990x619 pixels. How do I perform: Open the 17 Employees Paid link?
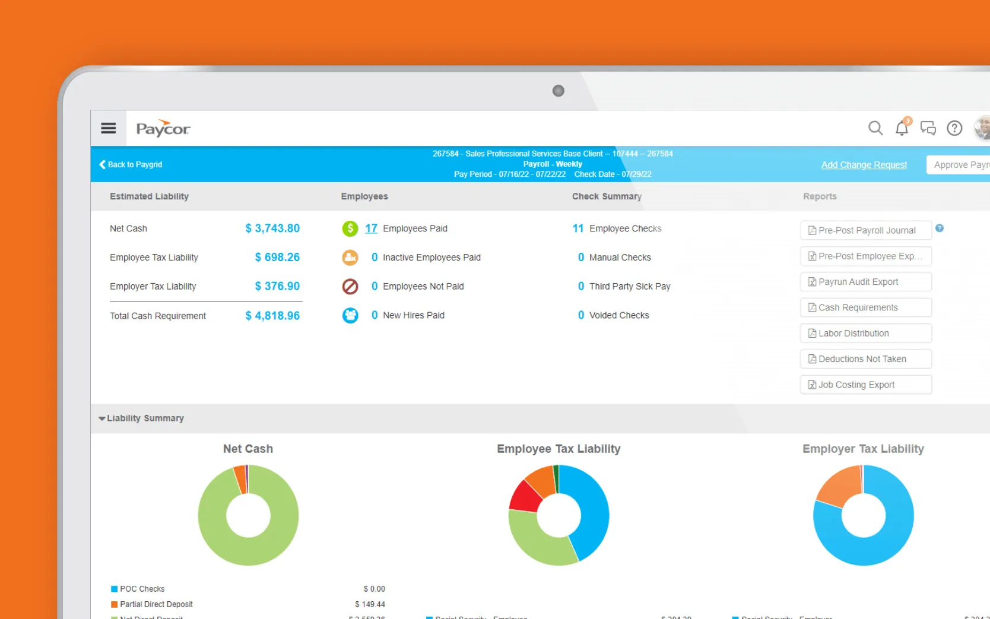(371, 228)
